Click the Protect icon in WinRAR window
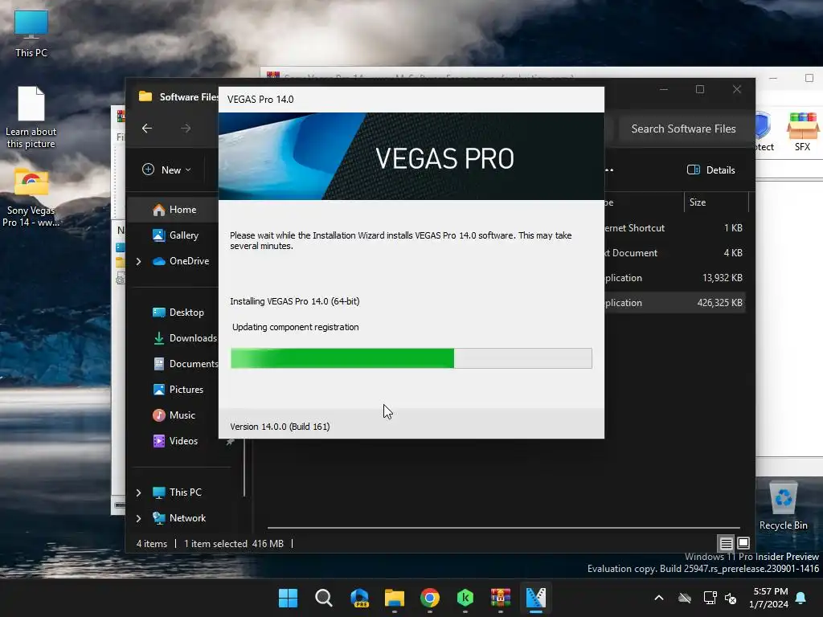Image resolution: width=823 pixels, height=617 pixels. 764,132
